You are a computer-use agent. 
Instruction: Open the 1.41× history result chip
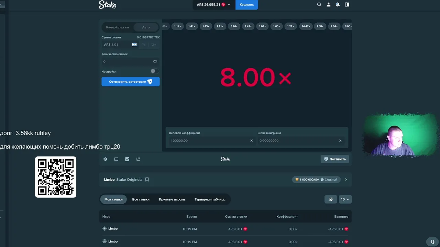point(191,26)
